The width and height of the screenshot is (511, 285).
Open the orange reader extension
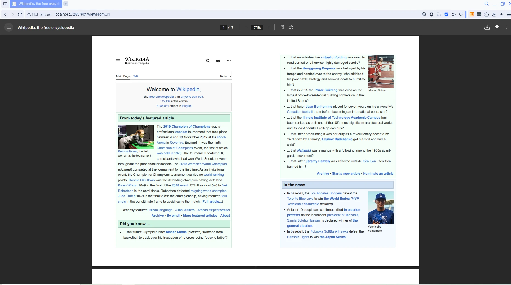tap(472, 14)
